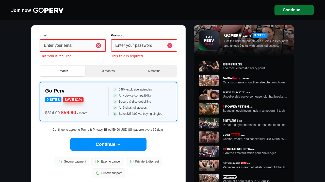
Task: Click the chat icon beside Priority support
Action: coord(98,173)
